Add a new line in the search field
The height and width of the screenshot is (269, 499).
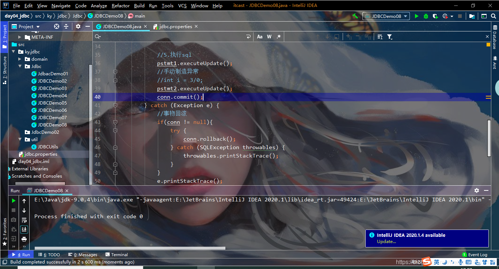click(x=248, y=37)
